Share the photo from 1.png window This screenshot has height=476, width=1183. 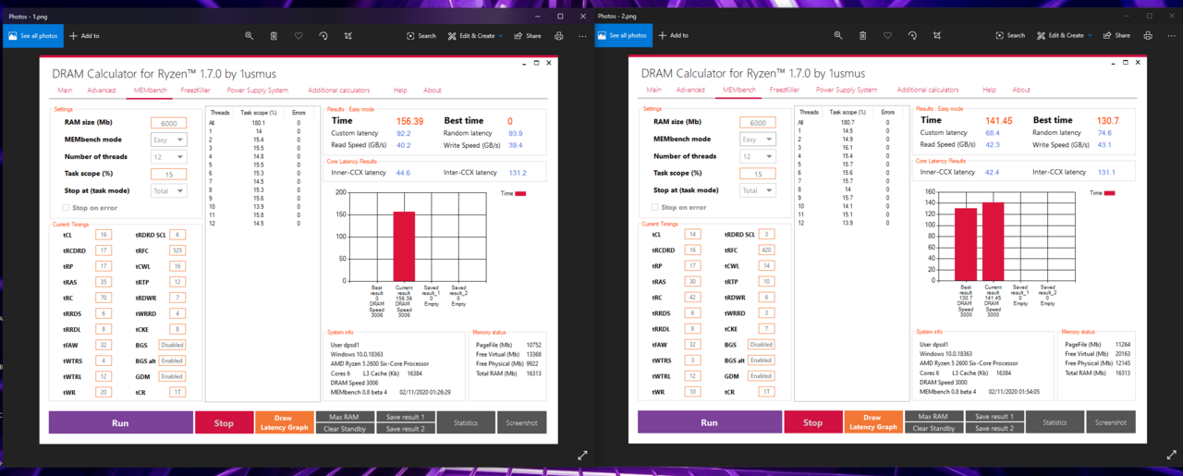527,36
